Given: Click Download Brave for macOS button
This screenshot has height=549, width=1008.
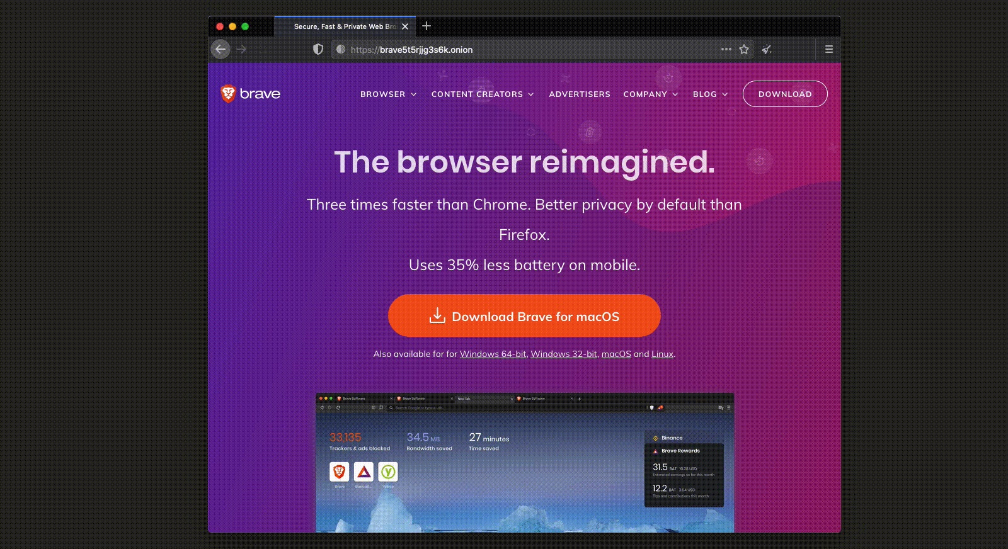Looking at the screenshot, I should (524, 315).
